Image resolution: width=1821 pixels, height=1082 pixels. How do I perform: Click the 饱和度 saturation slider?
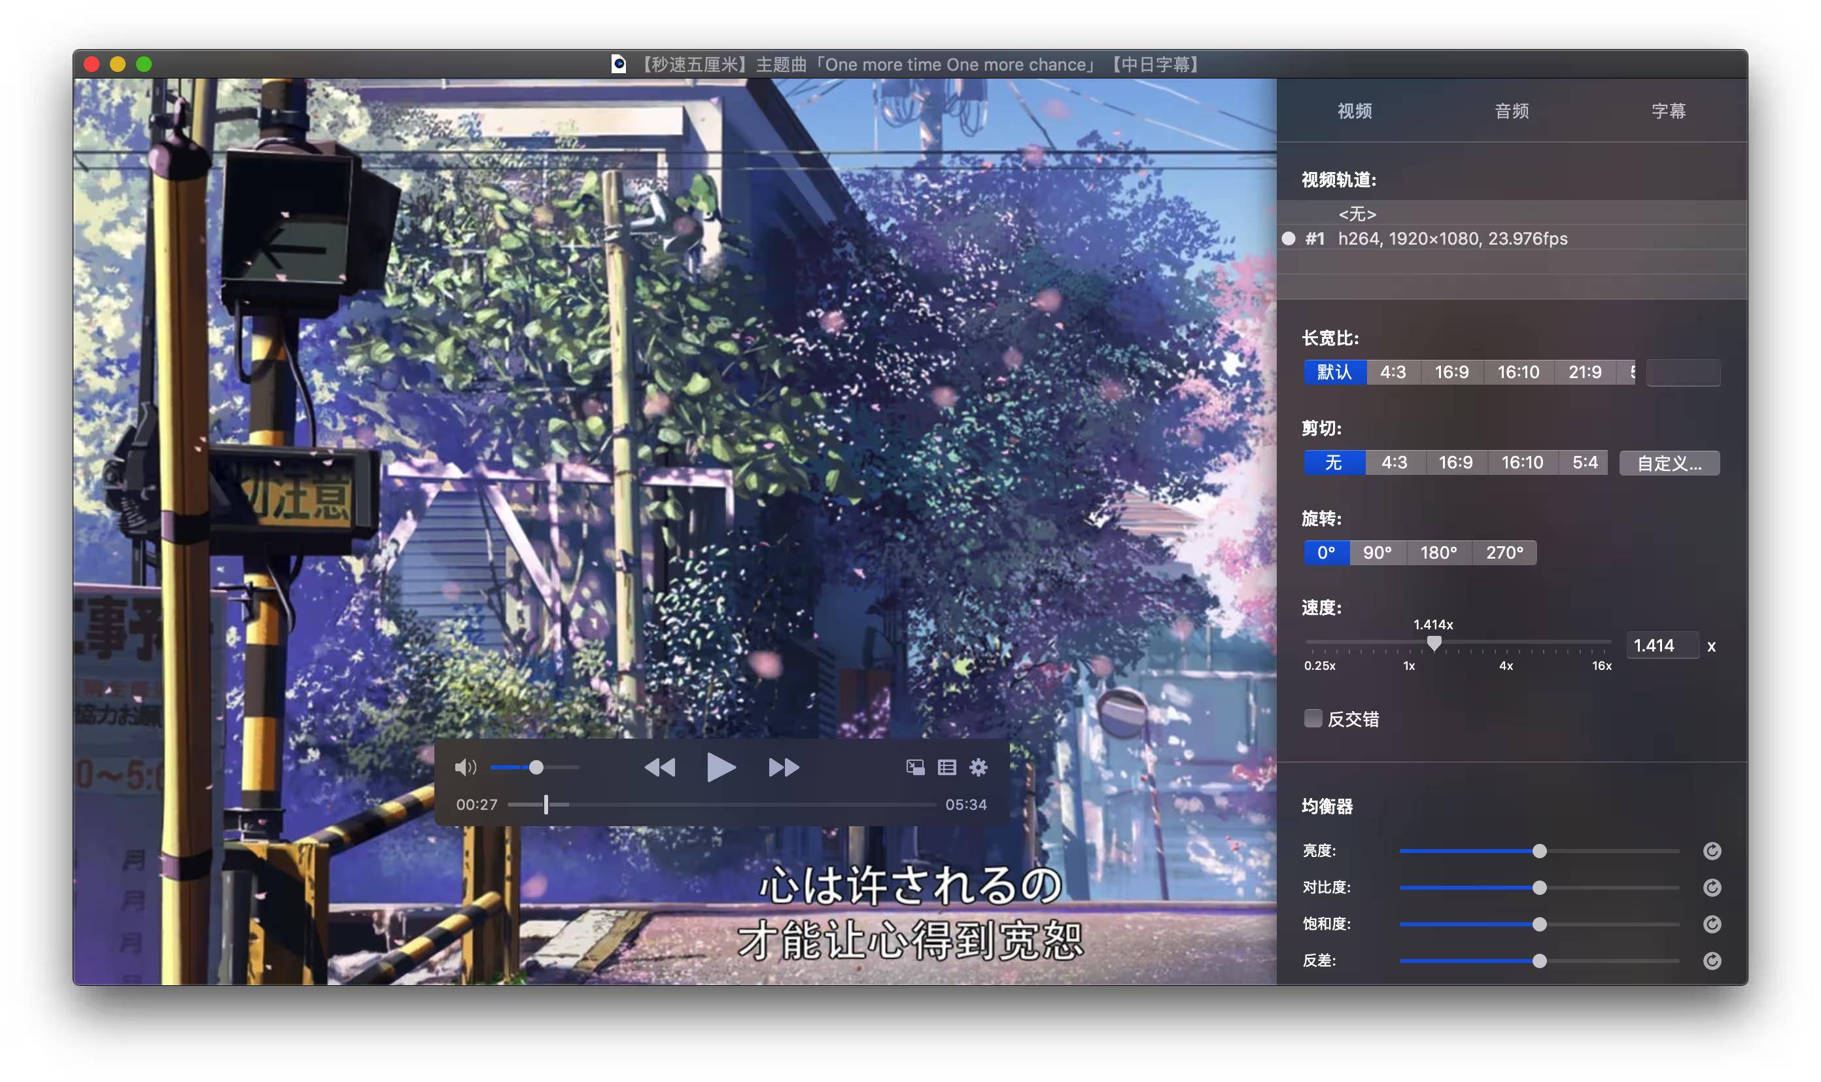tap(1539, 924)
